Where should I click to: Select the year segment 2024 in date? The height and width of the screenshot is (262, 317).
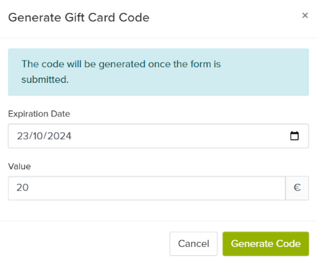[60, 136]
